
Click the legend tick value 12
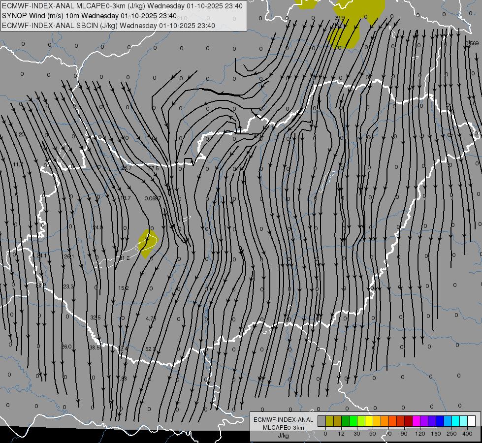[x=341, y=434]
